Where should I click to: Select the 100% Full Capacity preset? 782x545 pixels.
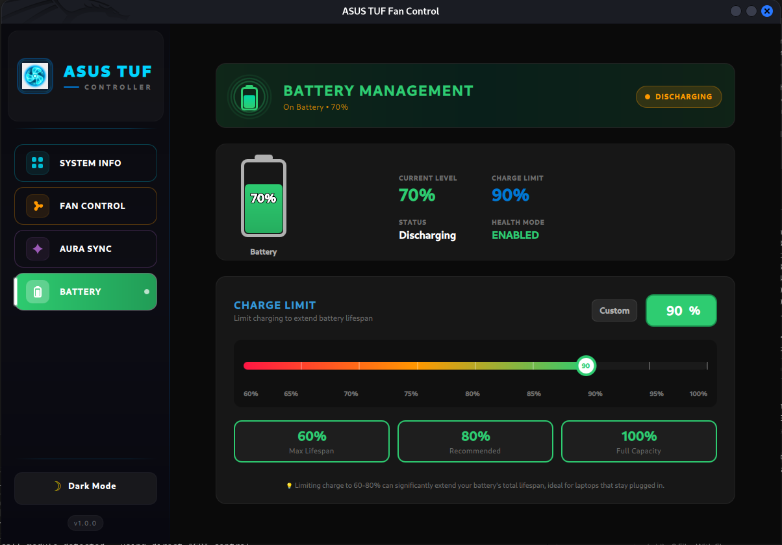coord(639,442)
